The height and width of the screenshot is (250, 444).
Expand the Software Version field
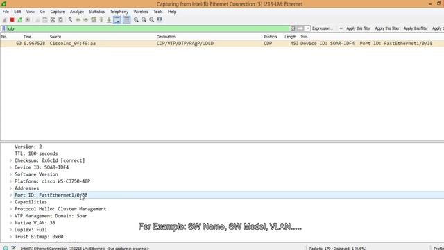(11, 174)
